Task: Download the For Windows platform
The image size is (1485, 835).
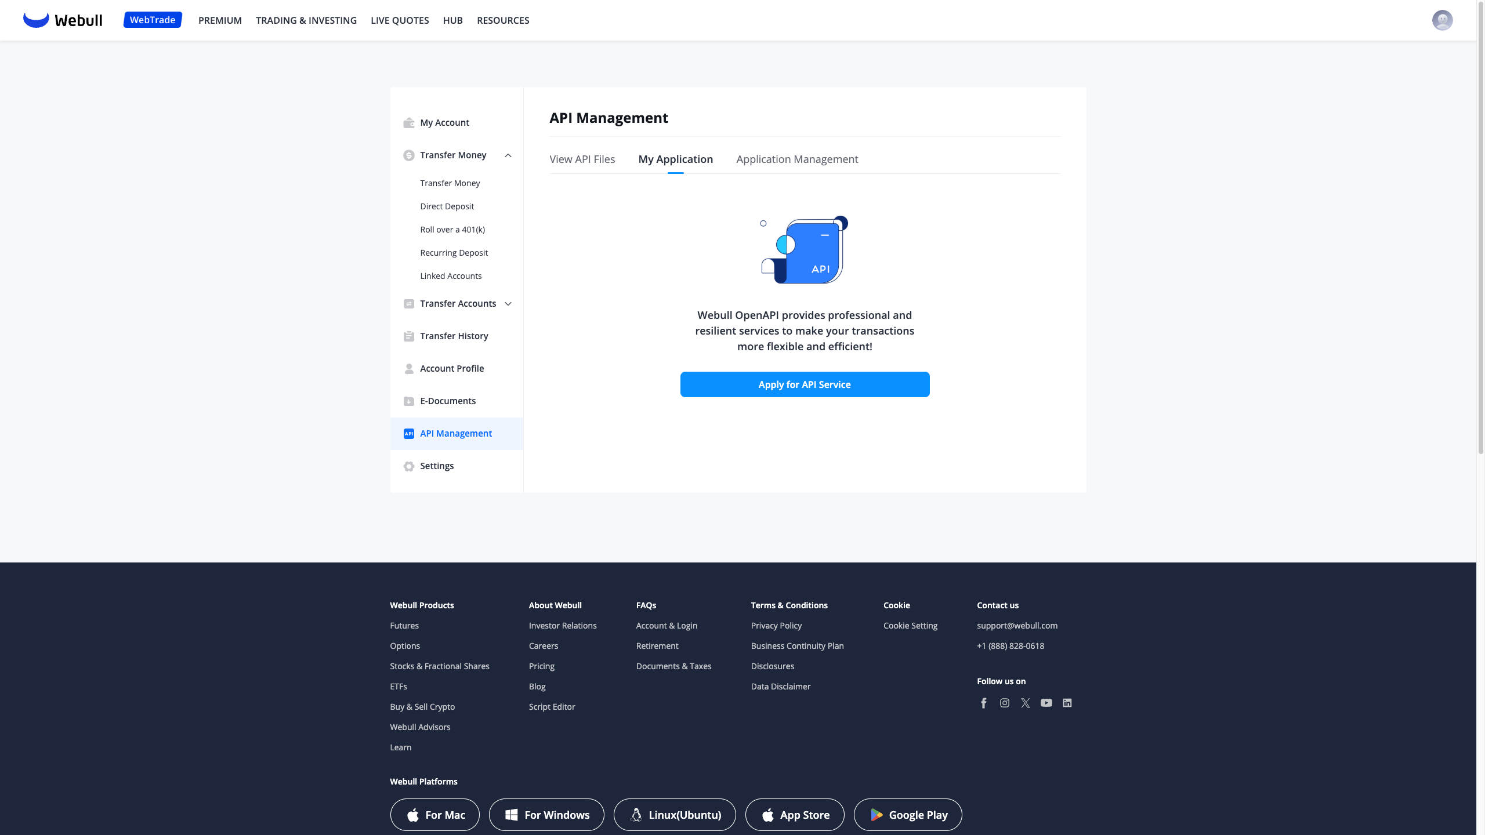Action: 546,815
